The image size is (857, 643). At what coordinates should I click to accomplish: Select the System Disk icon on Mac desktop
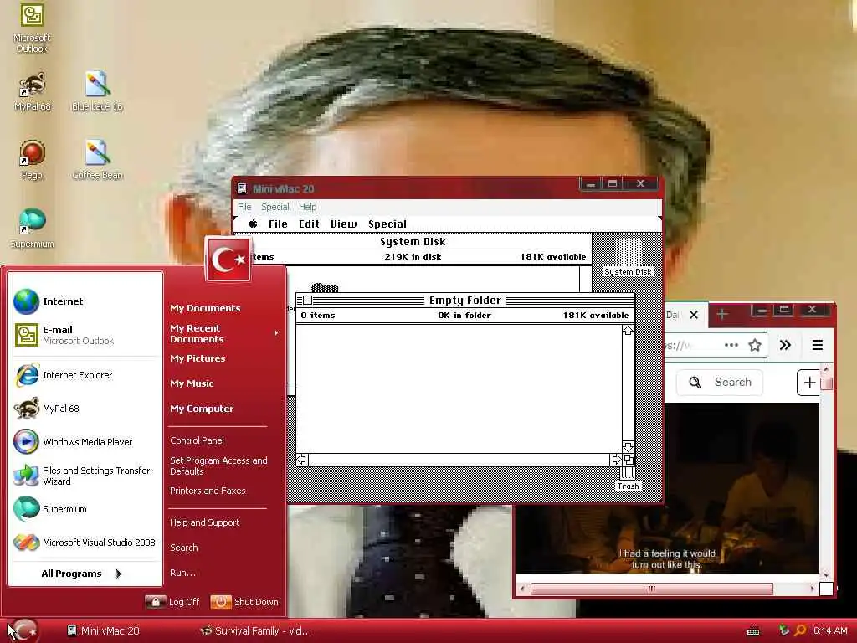click(x=628, y=258)
